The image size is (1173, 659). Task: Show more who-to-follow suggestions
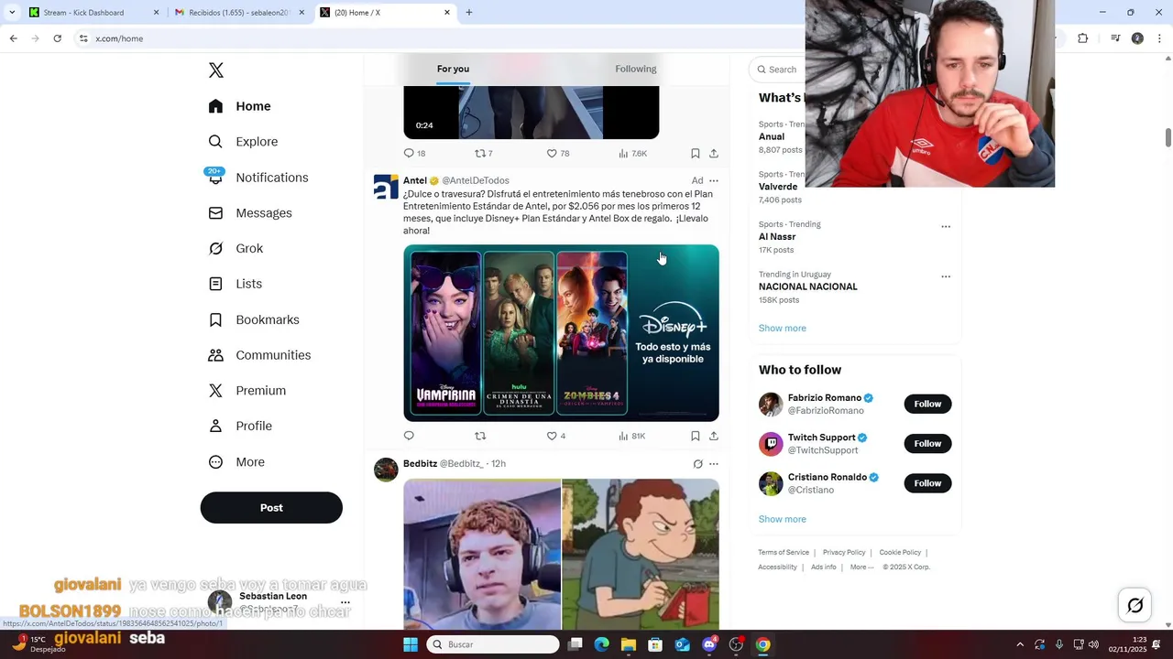[x=783, y=519]
